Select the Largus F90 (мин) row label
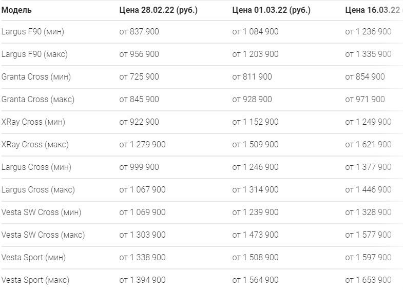Image resolution: width=403 pixels, height=290 pixels. pyautogui.click(x=33, y=32)
